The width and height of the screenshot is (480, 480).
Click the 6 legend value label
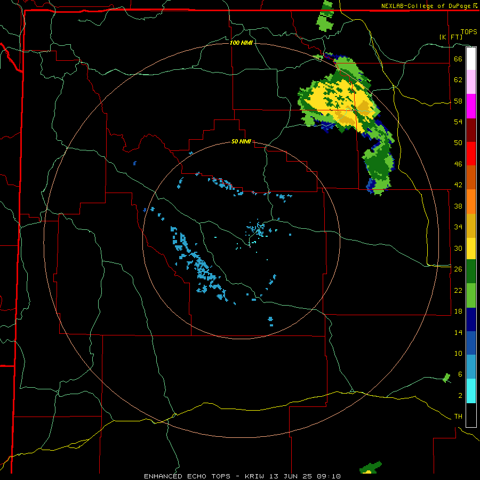pyautogui.click(x=460, y=374)
